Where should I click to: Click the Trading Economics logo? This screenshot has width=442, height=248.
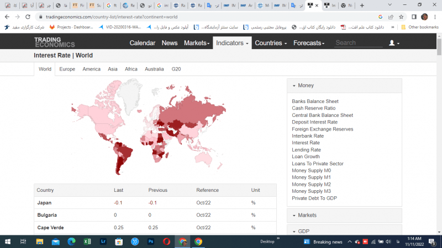point(54,43)
